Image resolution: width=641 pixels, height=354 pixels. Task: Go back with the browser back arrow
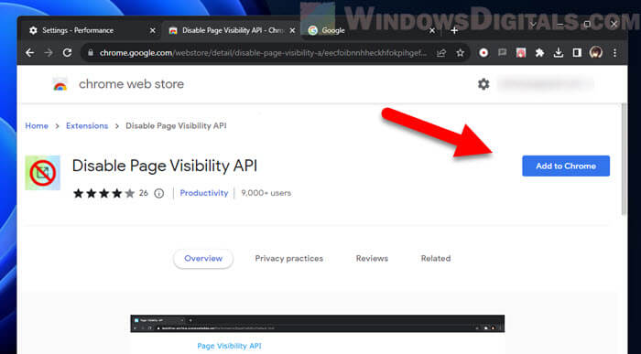(x=30, y=53)
